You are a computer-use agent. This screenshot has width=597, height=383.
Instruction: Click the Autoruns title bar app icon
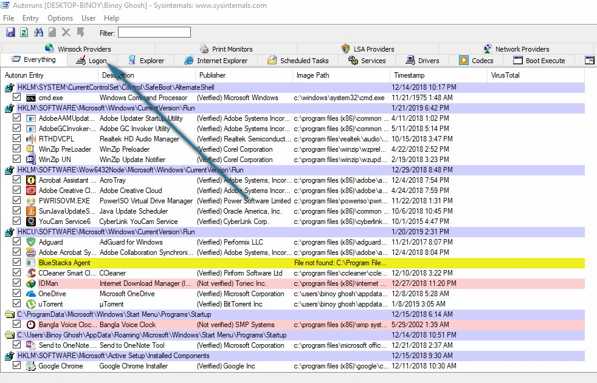click(x=5, y=5)
